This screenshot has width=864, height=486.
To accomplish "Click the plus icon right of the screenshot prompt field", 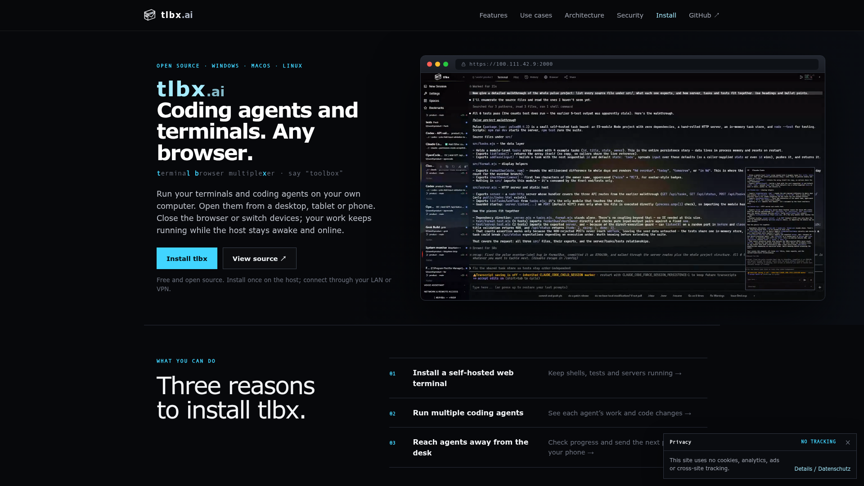I will tap(819, 287).
